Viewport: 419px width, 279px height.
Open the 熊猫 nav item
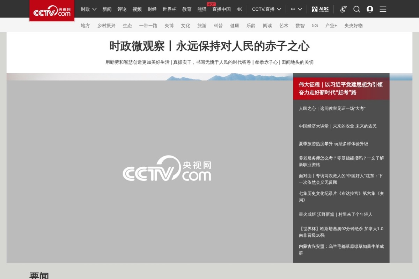(x=202, y=9)
